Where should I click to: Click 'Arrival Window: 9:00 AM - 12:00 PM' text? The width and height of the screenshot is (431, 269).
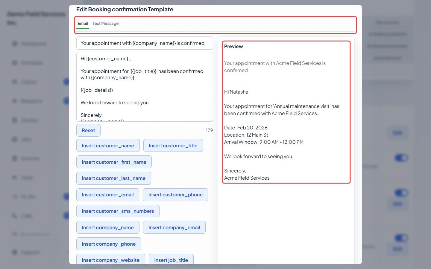264,142
